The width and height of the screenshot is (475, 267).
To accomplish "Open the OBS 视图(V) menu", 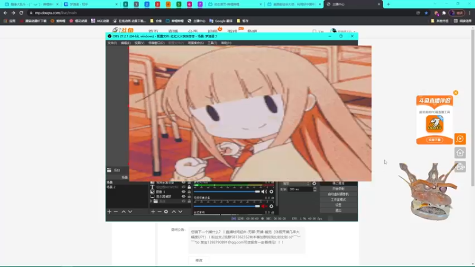I will pyautogui.click(x=139, y=43).
